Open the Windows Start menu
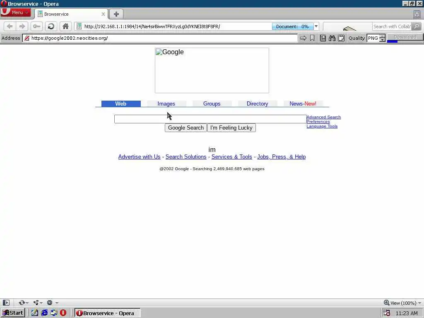Viewport: 424px width, 318px height. coord(13,313)
